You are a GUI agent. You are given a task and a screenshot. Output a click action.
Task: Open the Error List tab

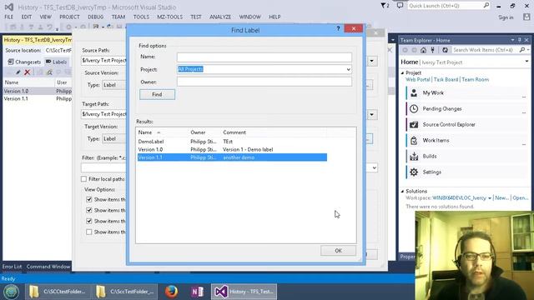pyautogui.click(x=12, y=267)
